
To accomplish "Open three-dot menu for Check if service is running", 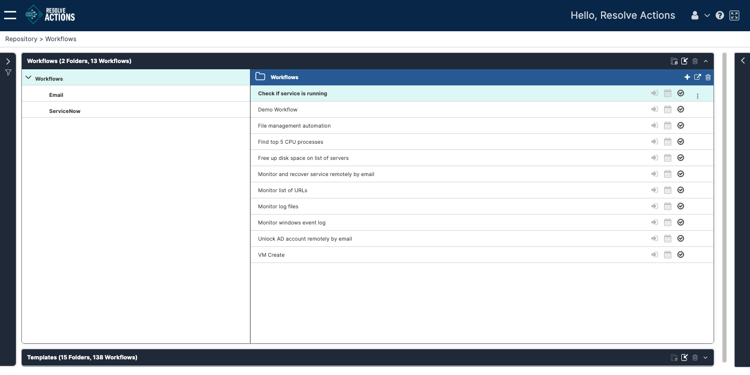I will (x=698, y=96).
